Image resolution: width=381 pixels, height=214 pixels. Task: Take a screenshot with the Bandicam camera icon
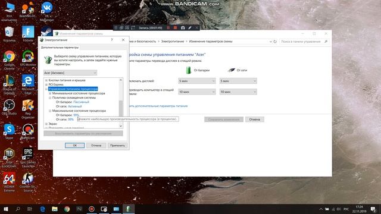(x=183, y=28)
